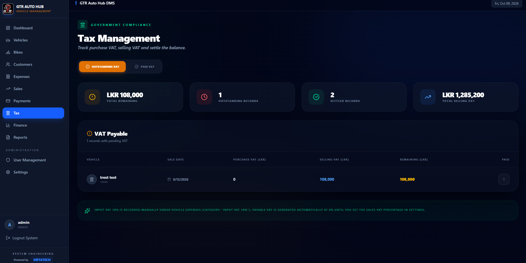Click the Customers people icon
This screenshot has width=526, height=263.
tap(8, 64)
